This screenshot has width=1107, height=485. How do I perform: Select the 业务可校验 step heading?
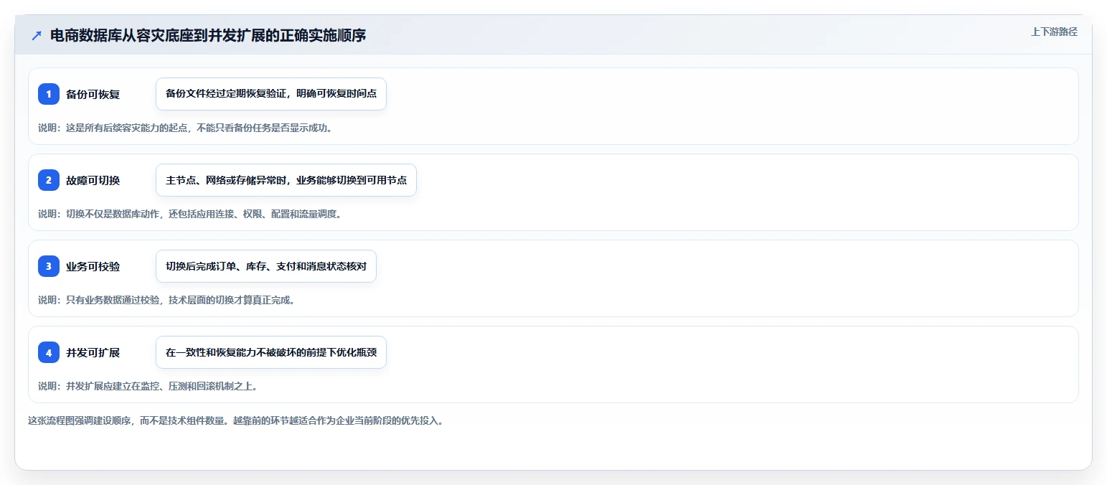[93, 266]
